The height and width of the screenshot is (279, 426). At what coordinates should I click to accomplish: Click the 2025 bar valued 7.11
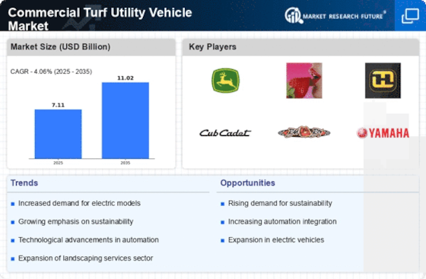[x=58, y=134]
